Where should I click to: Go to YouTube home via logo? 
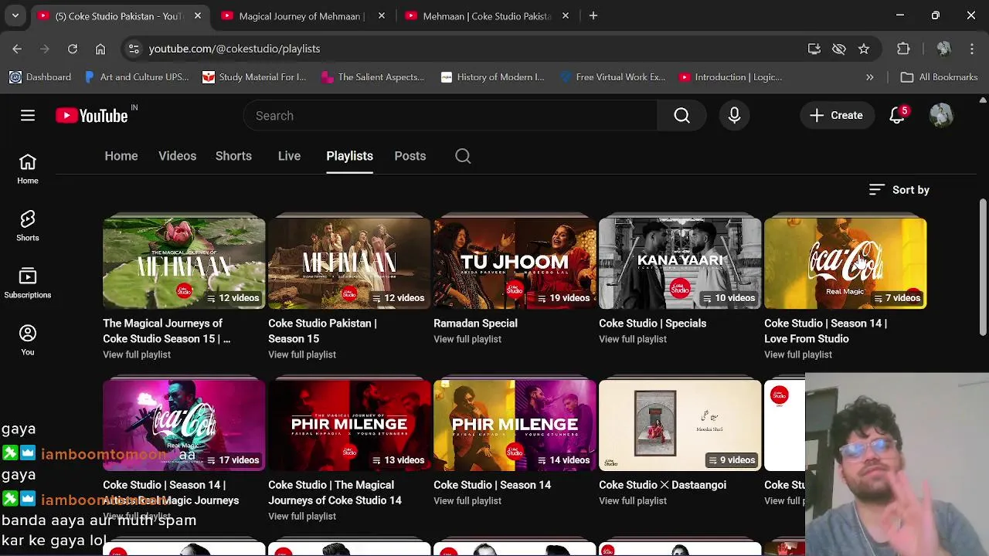(92, 115)
